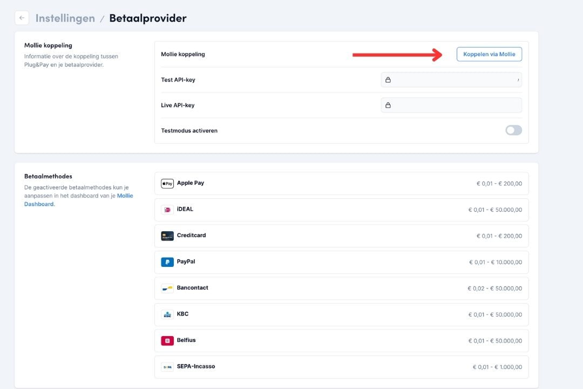The width and height of the screenshot is (583, 389).
Task: Open the Mollie Dashboard link
Action: [125, 196]
